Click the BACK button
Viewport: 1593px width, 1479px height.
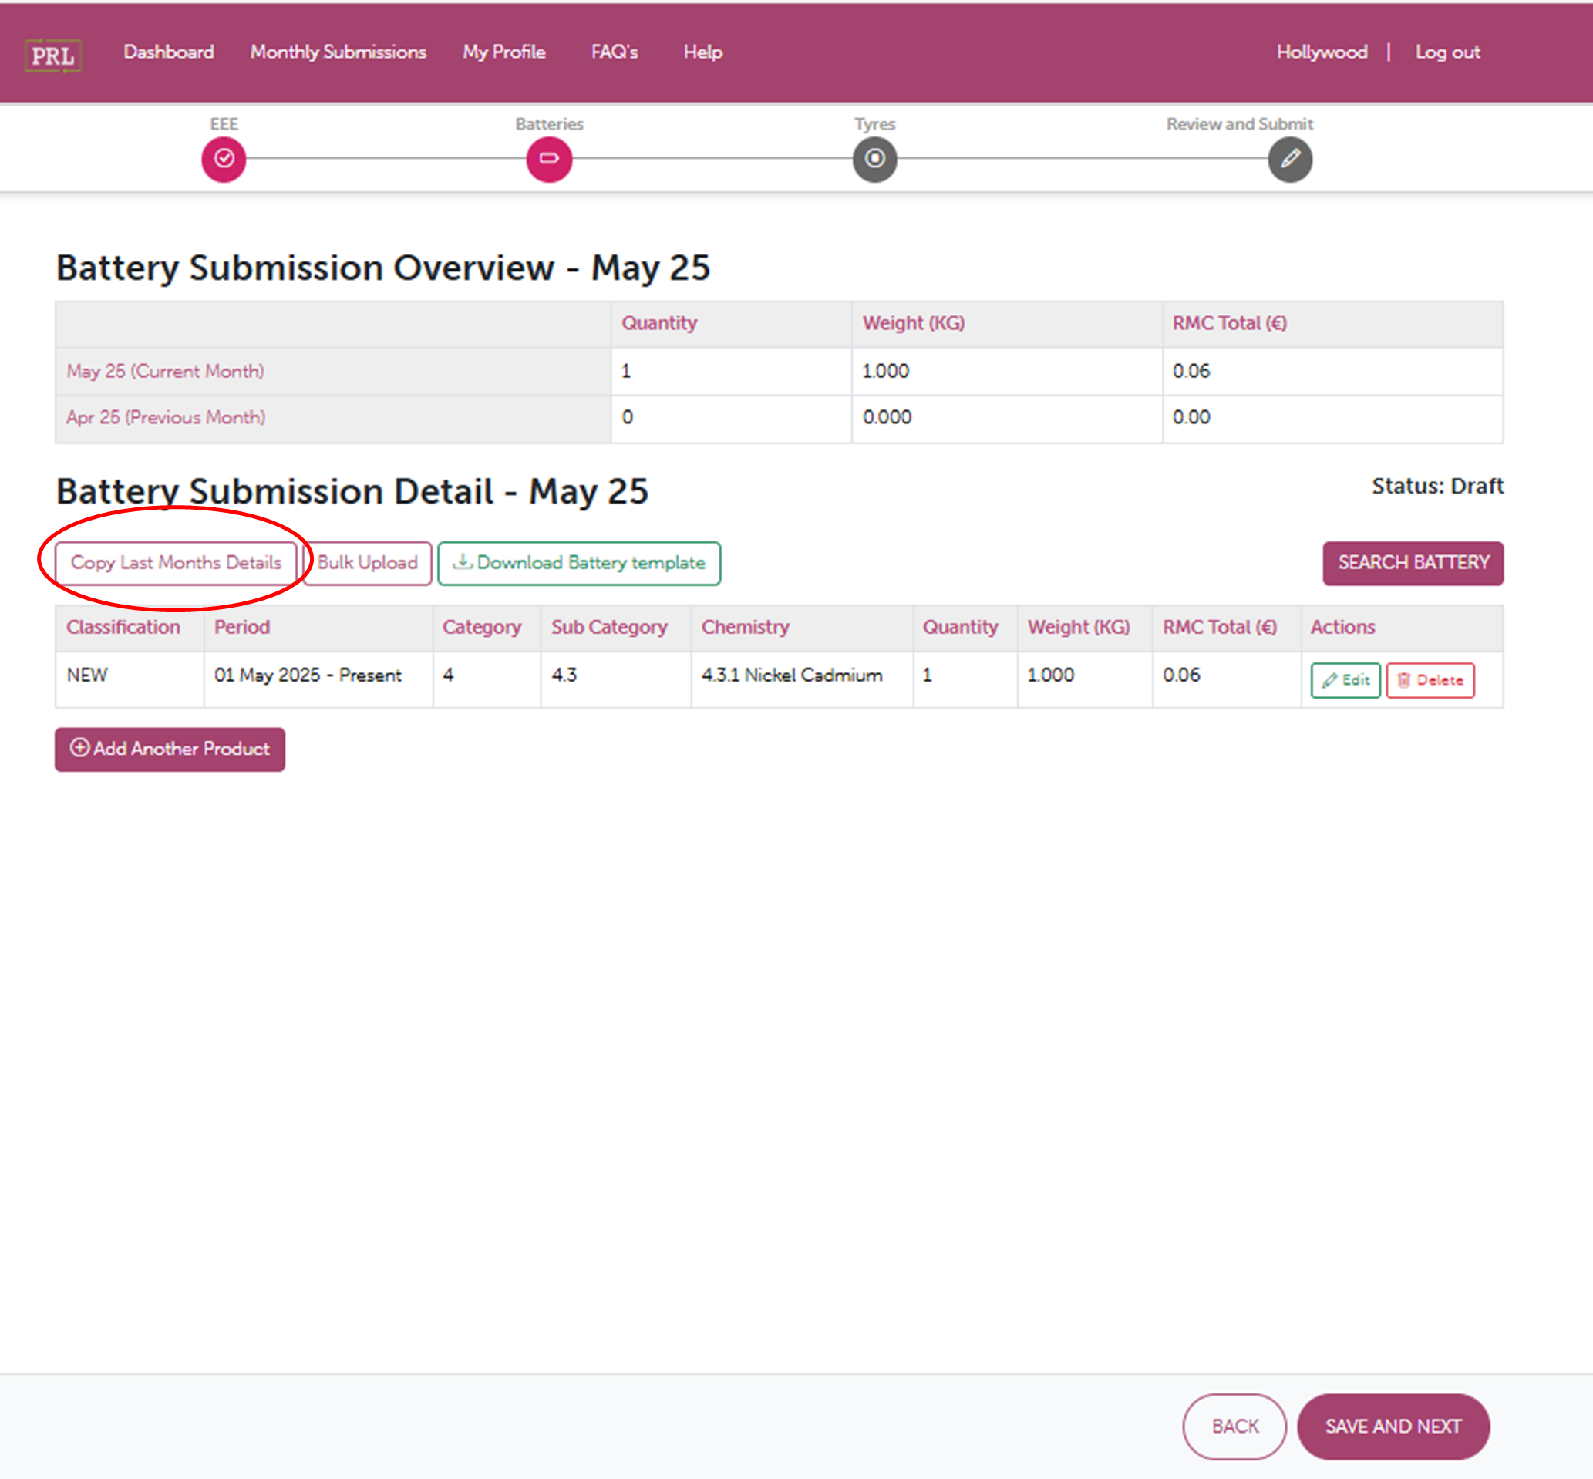coord(1234,1425)
